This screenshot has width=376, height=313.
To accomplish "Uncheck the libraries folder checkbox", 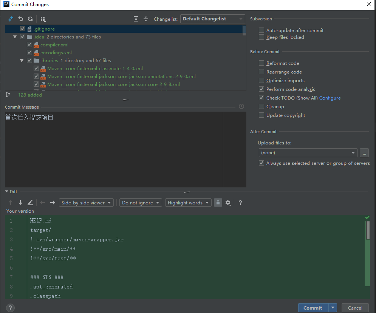I will pos(29,60).
